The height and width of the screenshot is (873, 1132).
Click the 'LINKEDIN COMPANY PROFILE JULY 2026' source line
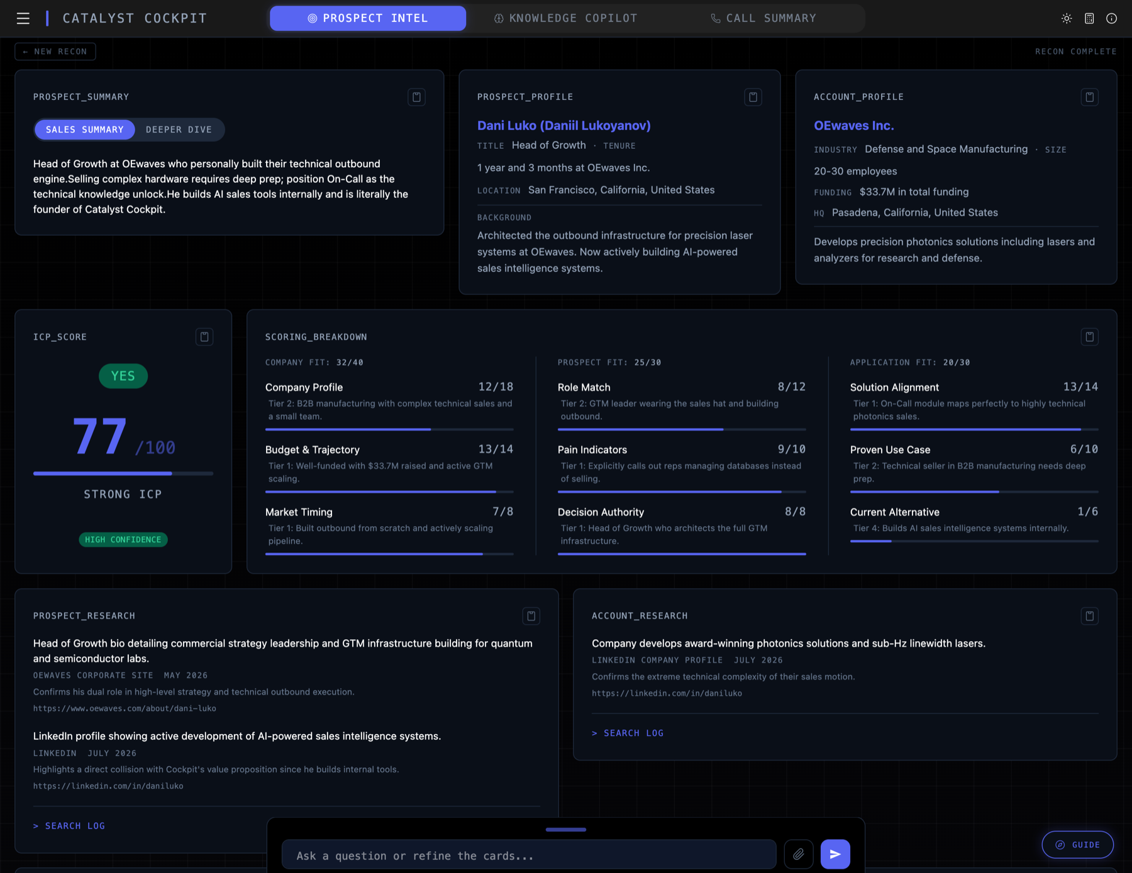click(687, 661)
